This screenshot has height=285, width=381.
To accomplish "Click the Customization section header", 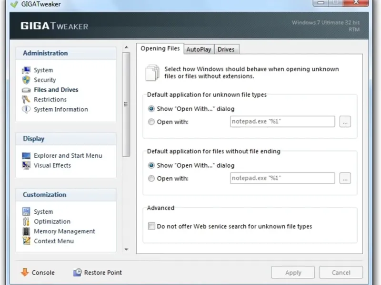I will (x=66, y=195).
